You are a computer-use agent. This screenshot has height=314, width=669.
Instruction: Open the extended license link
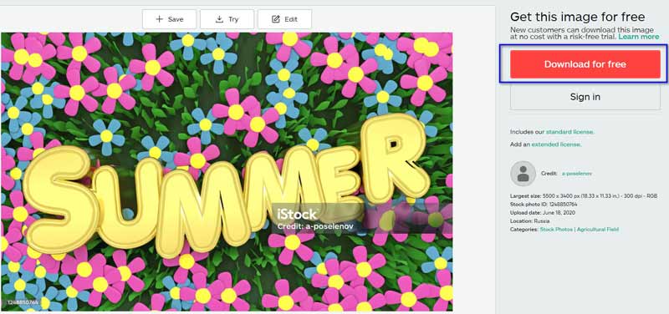coord(556,144)
